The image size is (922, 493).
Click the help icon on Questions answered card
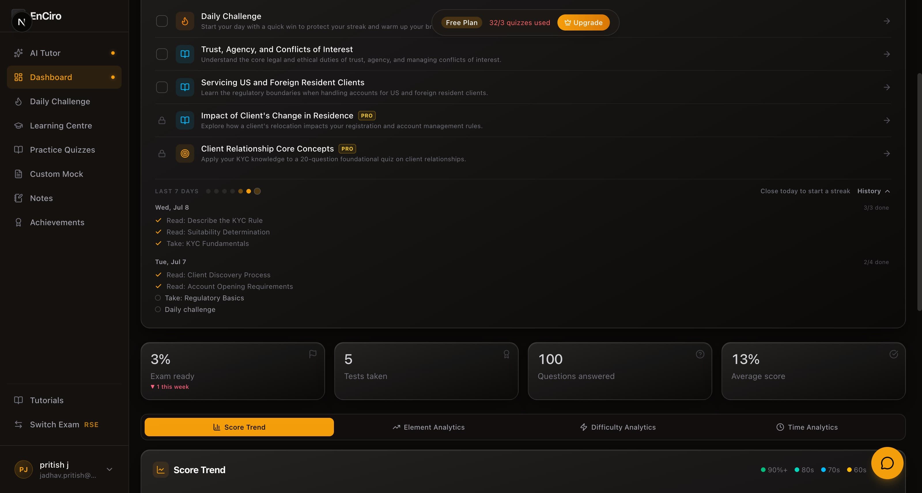point(700,354)
